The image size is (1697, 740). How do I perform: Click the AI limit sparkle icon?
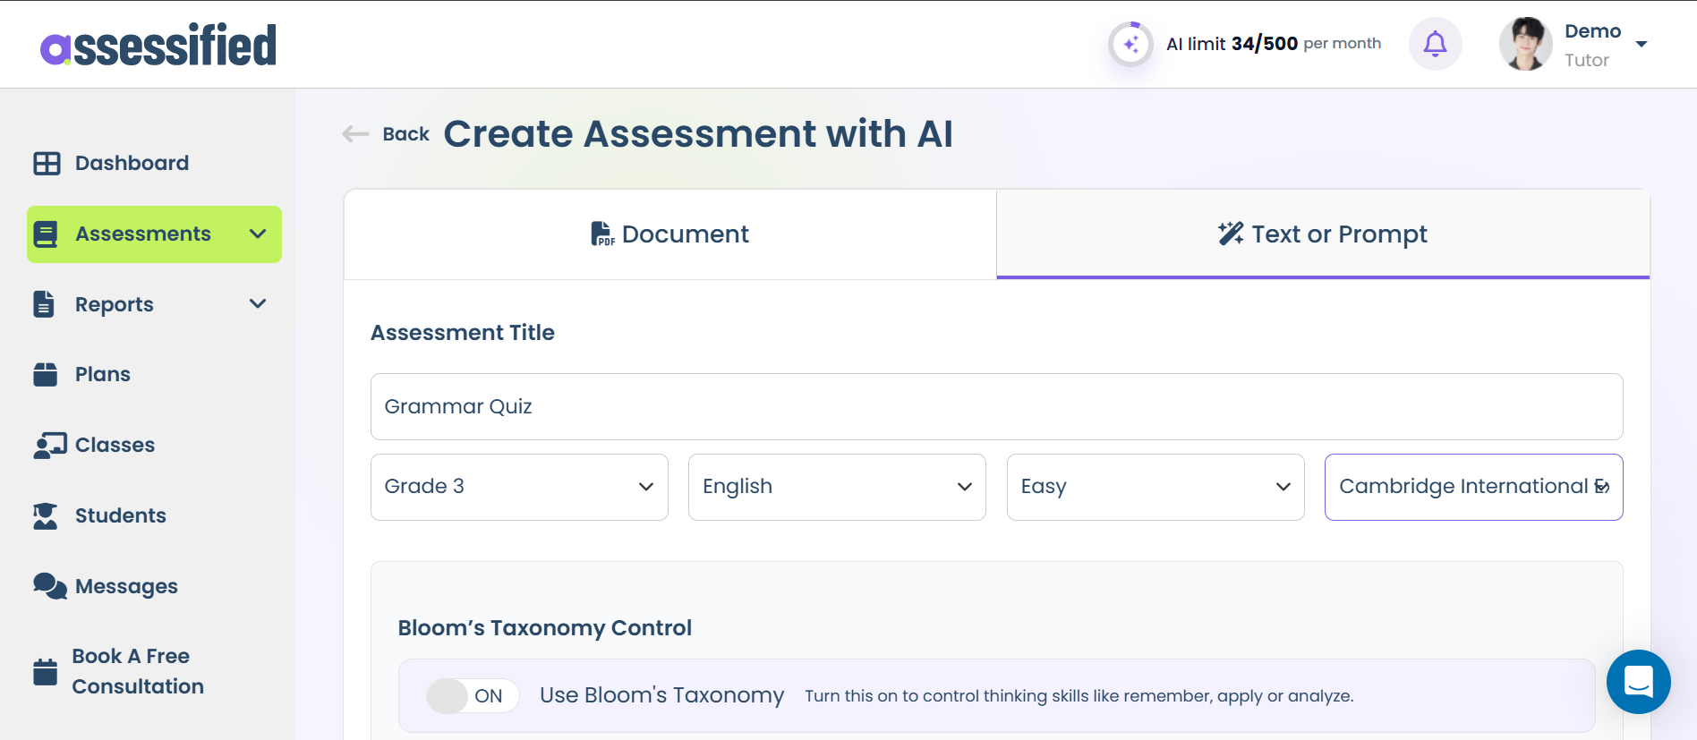coord(1130,44)
